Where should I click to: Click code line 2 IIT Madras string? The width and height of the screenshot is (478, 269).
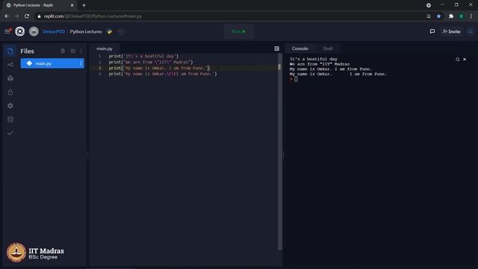[151, 62]
